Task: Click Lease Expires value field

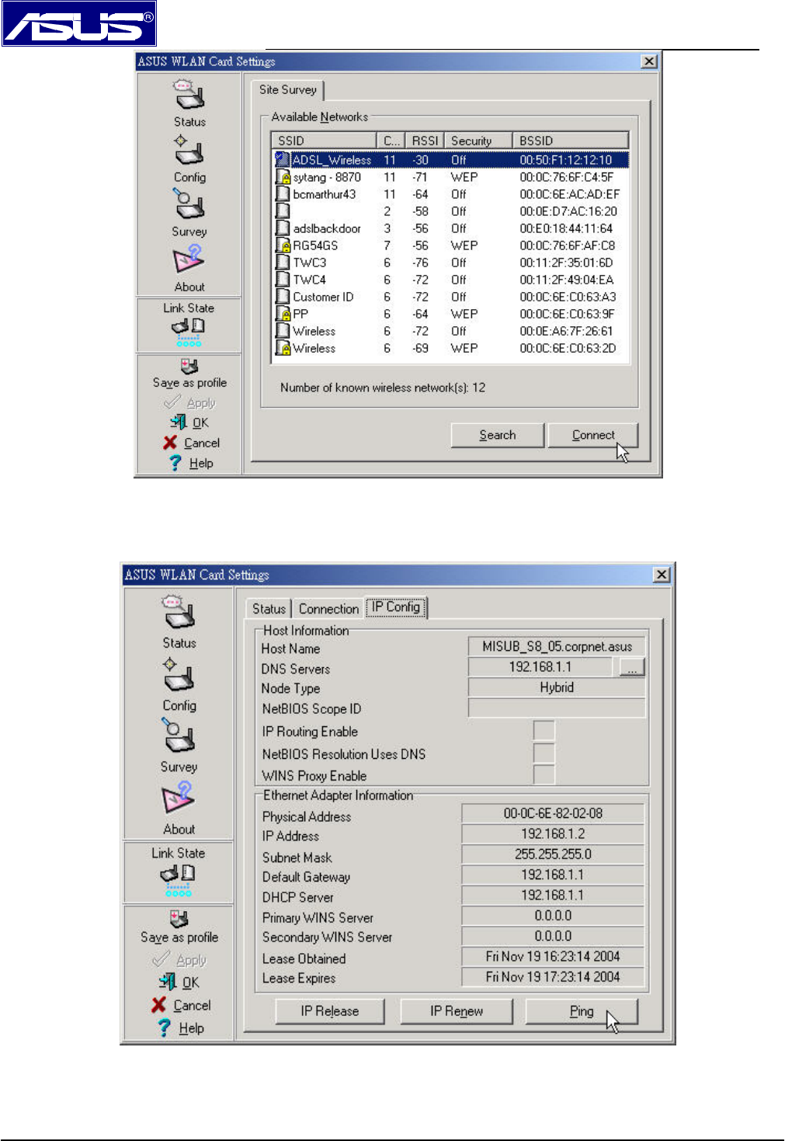Action: (x=553, y=976)
